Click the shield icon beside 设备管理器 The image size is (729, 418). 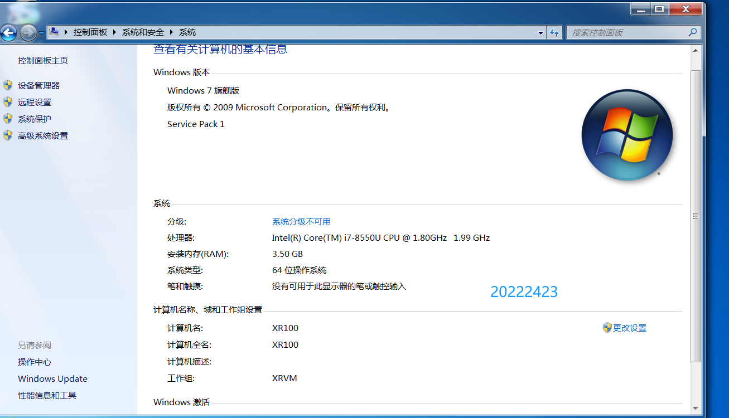tap(8, 85)
